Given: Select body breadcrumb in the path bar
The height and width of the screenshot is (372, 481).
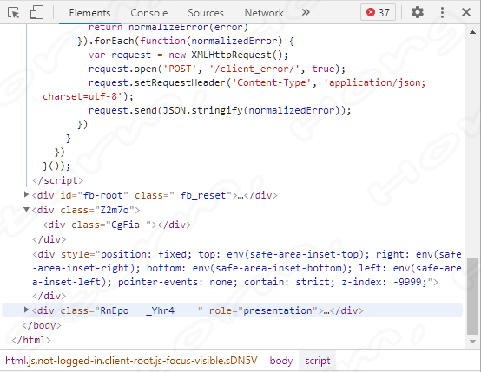Looking at the screenshot, I should click(281, 361).
